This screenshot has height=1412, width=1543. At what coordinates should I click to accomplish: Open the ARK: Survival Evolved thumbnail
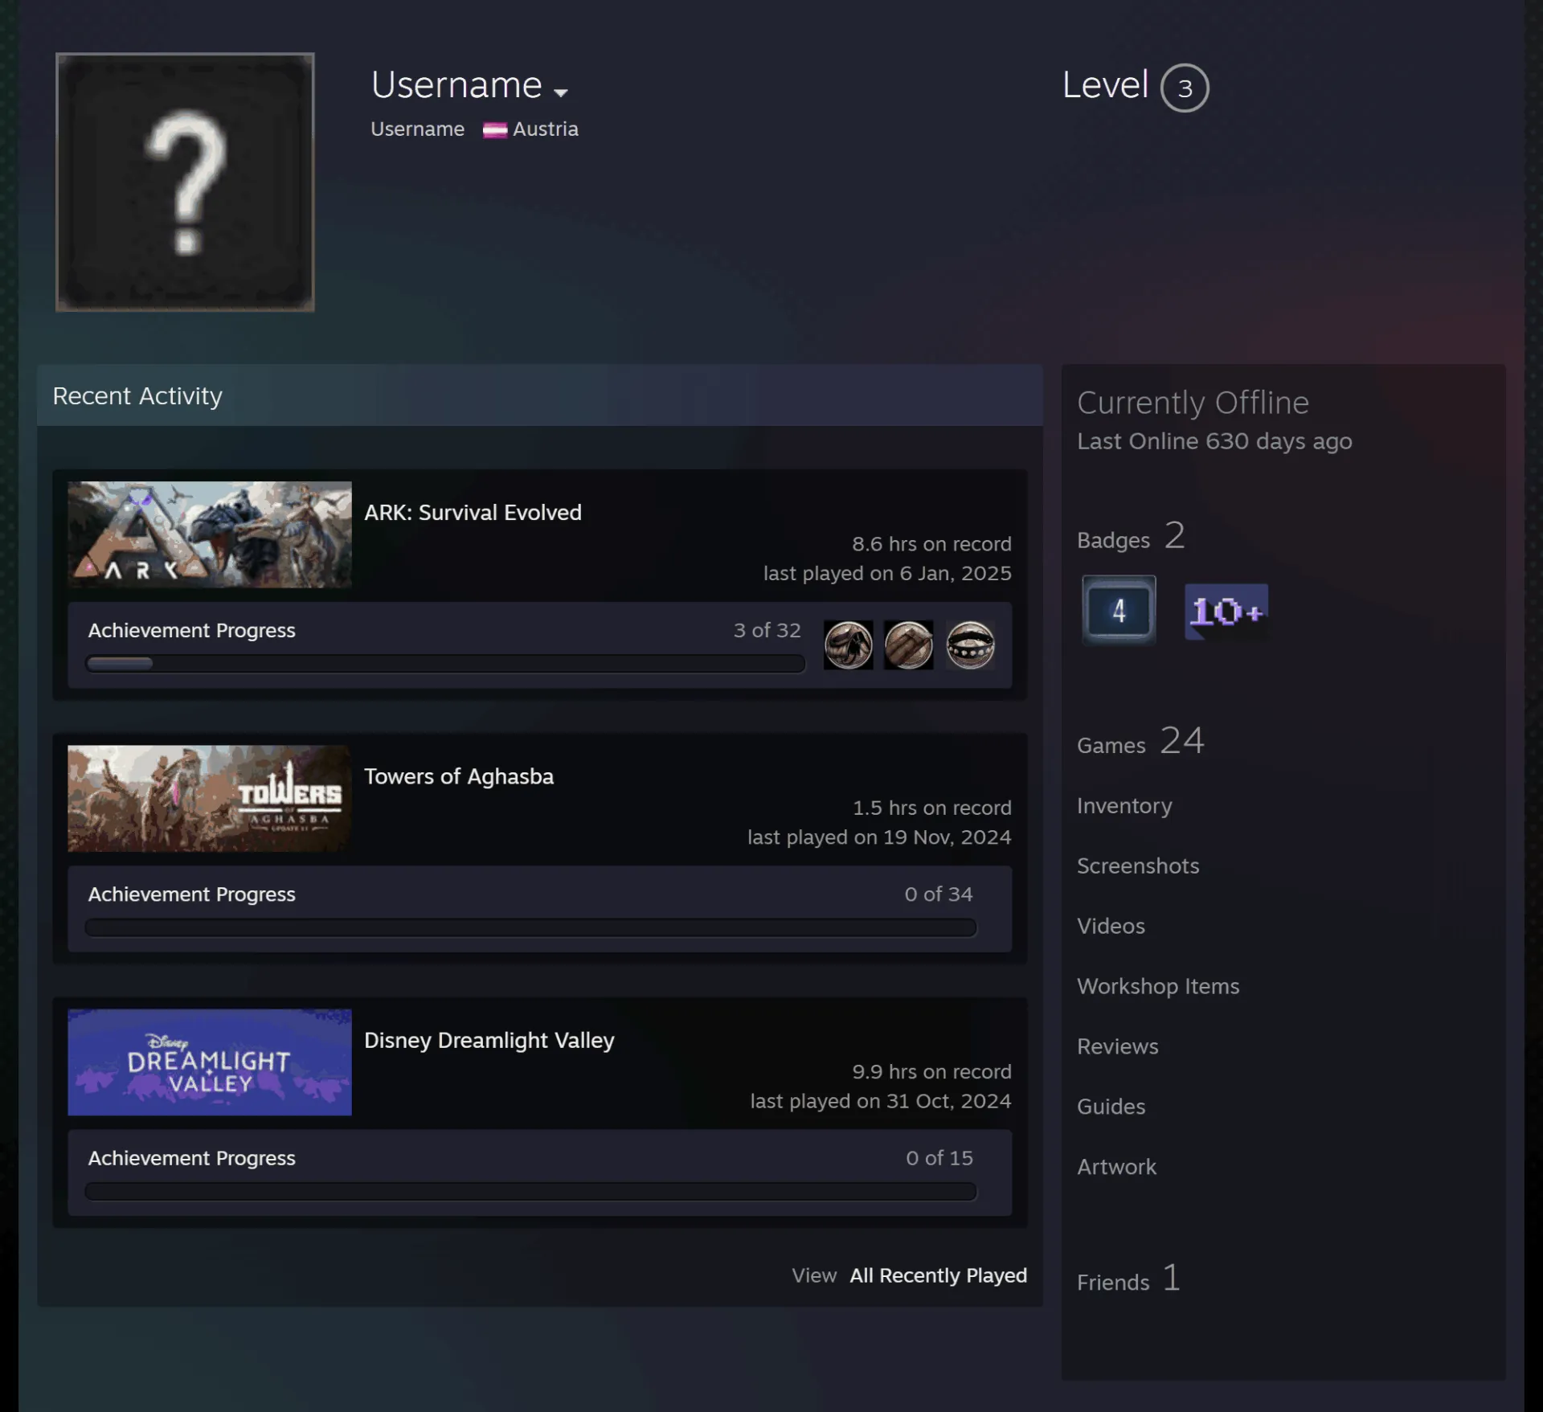tap(210, 534)
